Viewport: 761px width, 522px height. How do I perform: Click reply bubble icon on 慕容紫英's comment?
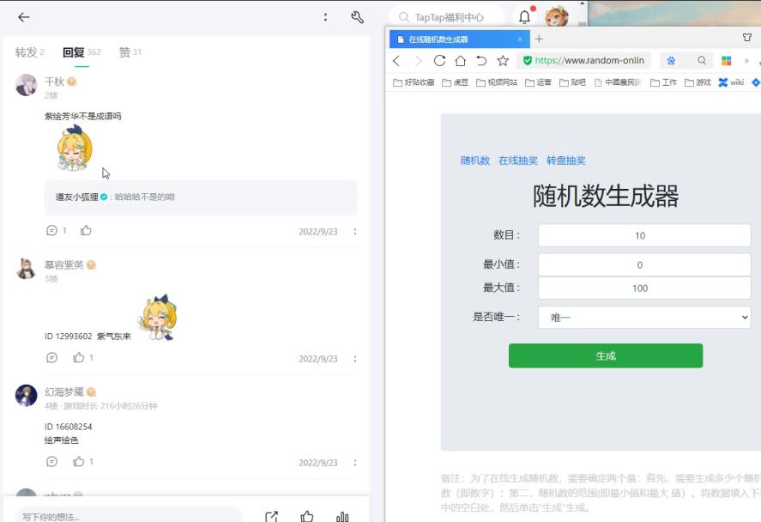pos(51,358)
